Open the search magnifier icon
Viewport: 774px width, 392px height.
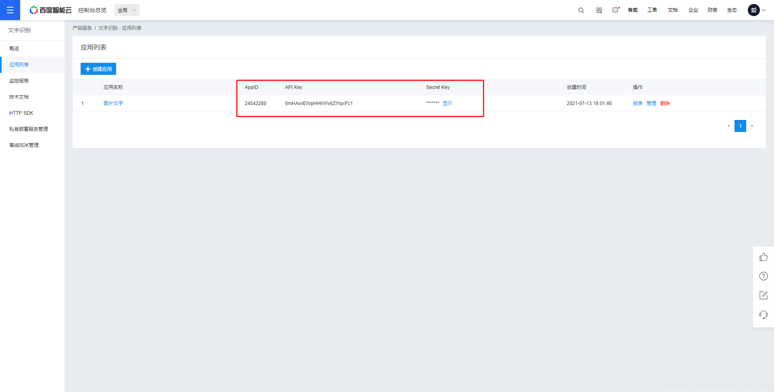click(x=581, y=10)
